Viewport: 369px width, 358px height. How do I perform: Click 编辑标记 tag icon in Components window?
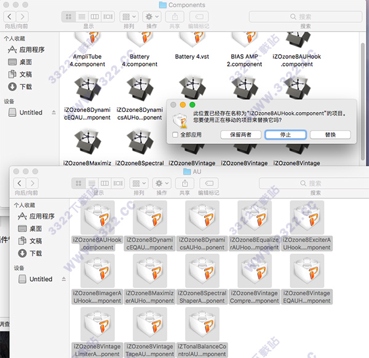tap(199, 17)
